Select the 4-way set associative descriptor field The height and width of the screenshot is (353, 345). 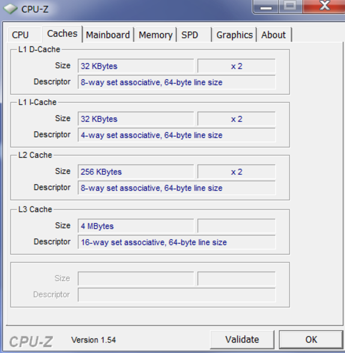pos(177,135)
